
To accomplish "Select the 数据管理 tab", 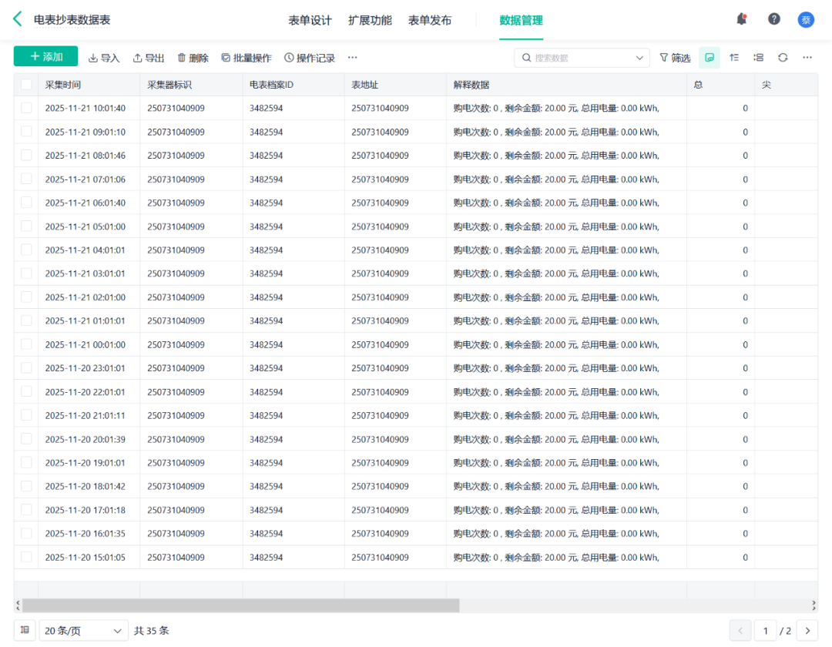I will pos(521,20).
